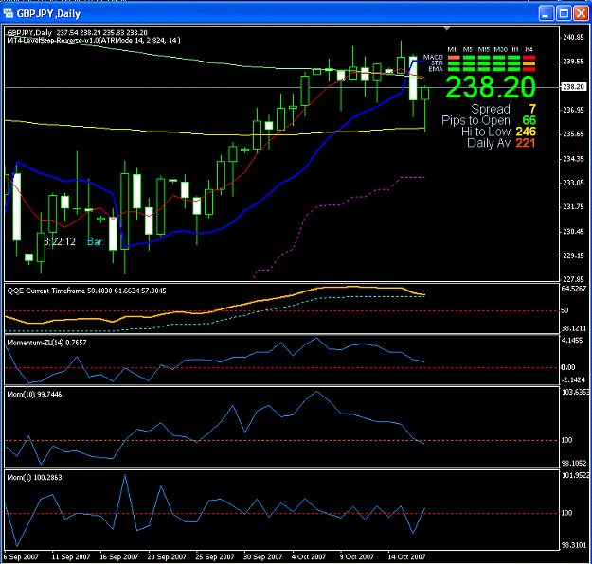Close the GBPJPY,Daily chart window
This screenshot has width=592, height=564.
581,13
